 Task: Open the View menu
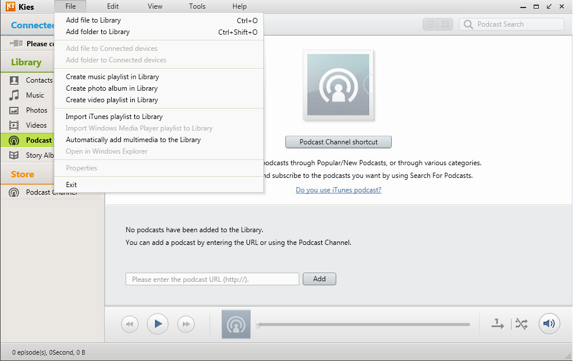pyautogui.click(x=155, y=6)
